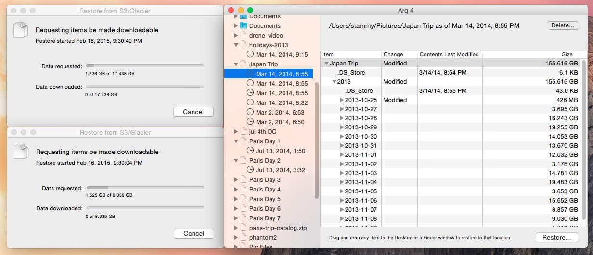Image resolution: width=593 pixels, height=255 pixels.
Task: Collapse the 2013 folder in the file table
Action: [335, 81]
